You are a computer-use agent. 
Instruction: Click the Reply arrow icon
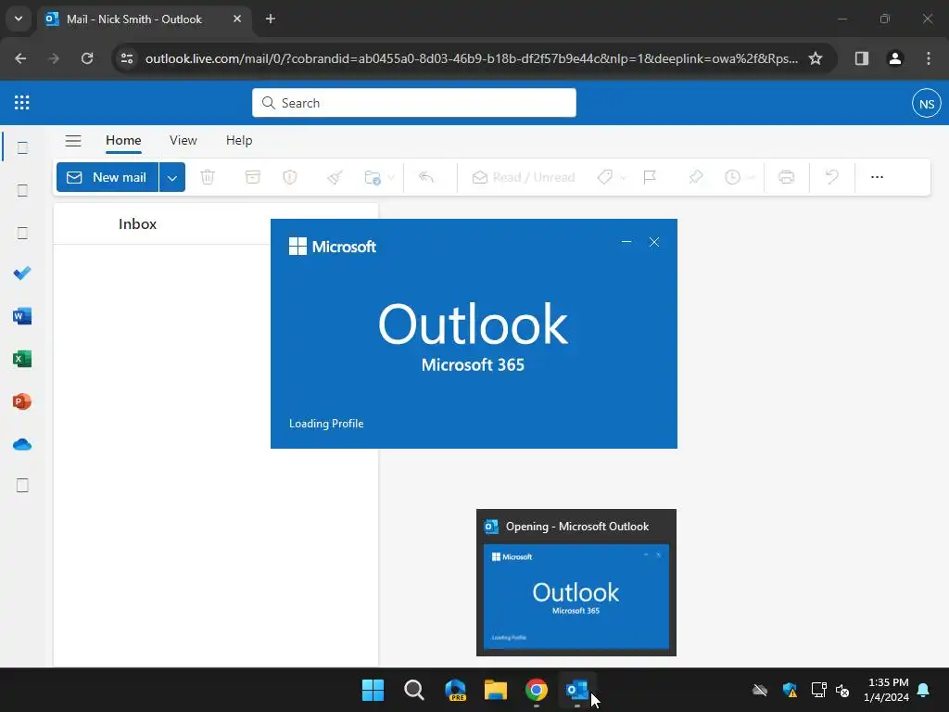click(426, 177)
